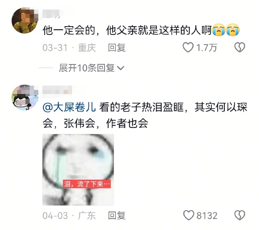The width and height of the screenshot is (259, 230).
Task: Click the first crying emoji in comment
Action: 218,30
